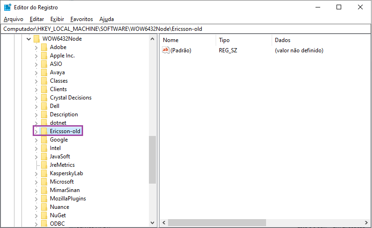The image size is (372, 228).
Task: Click the Dell folder icon
Action: 44,106
